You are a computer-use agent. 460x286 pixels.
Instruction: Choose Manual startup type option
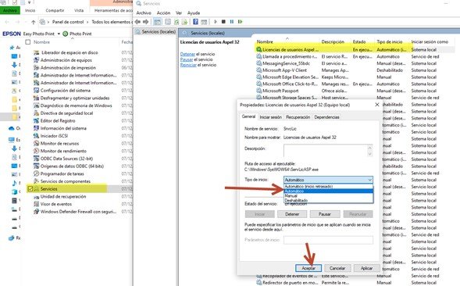(x=328, y=196)
